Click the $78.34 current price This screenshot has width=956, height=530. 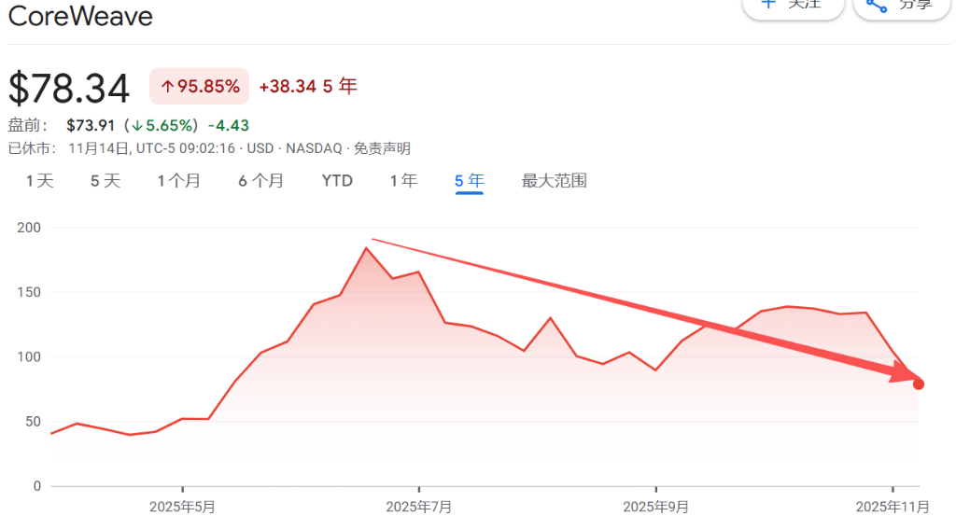[69, 89]
